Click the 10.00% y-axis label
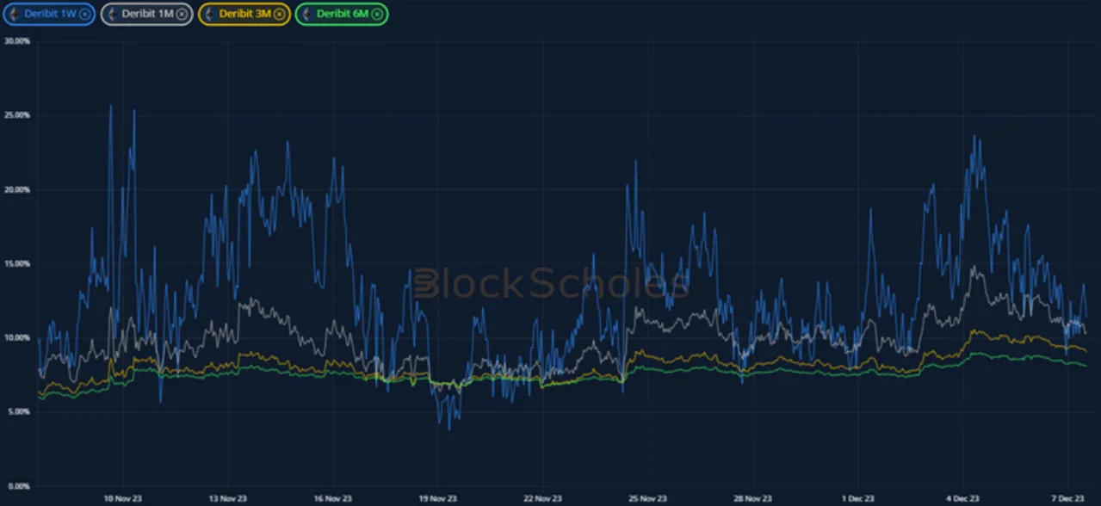 [x=18, y=337]
